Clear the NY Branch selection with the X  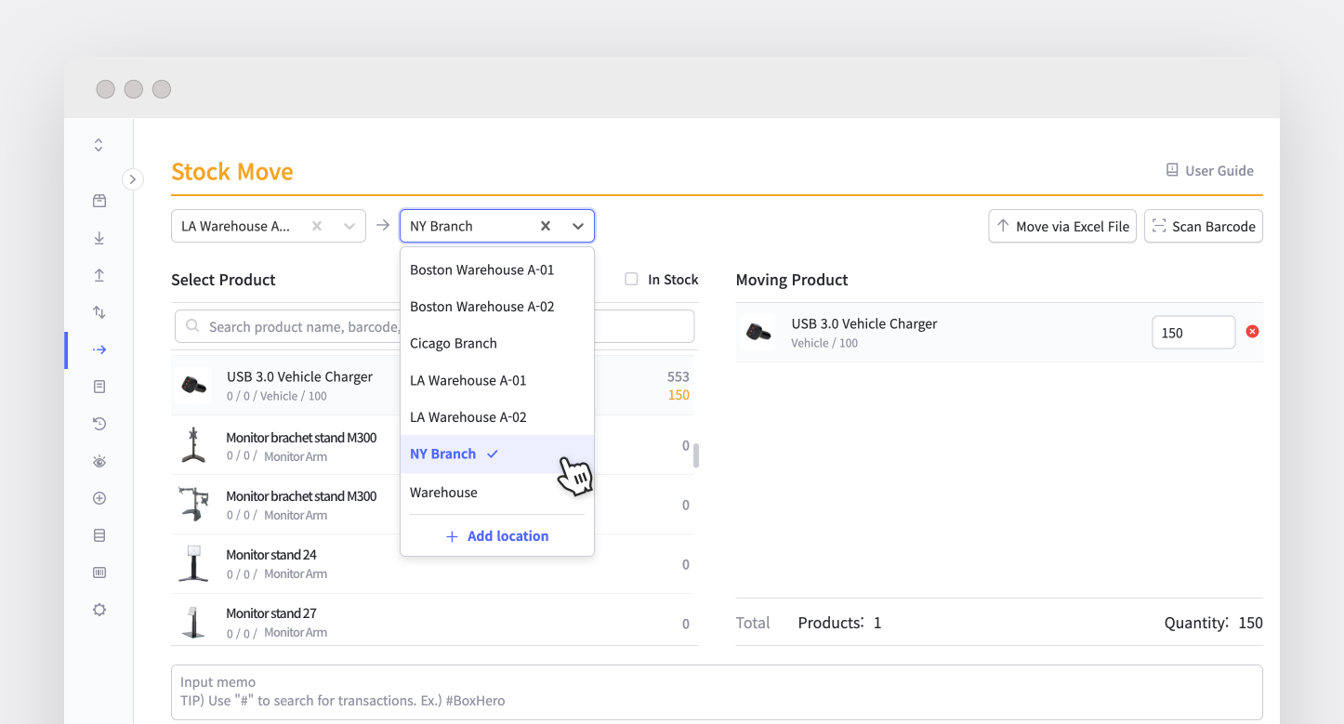click(545, 225)
